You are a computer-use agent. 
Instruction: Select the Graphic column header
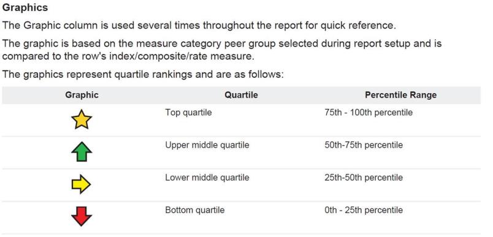point(82,95)
